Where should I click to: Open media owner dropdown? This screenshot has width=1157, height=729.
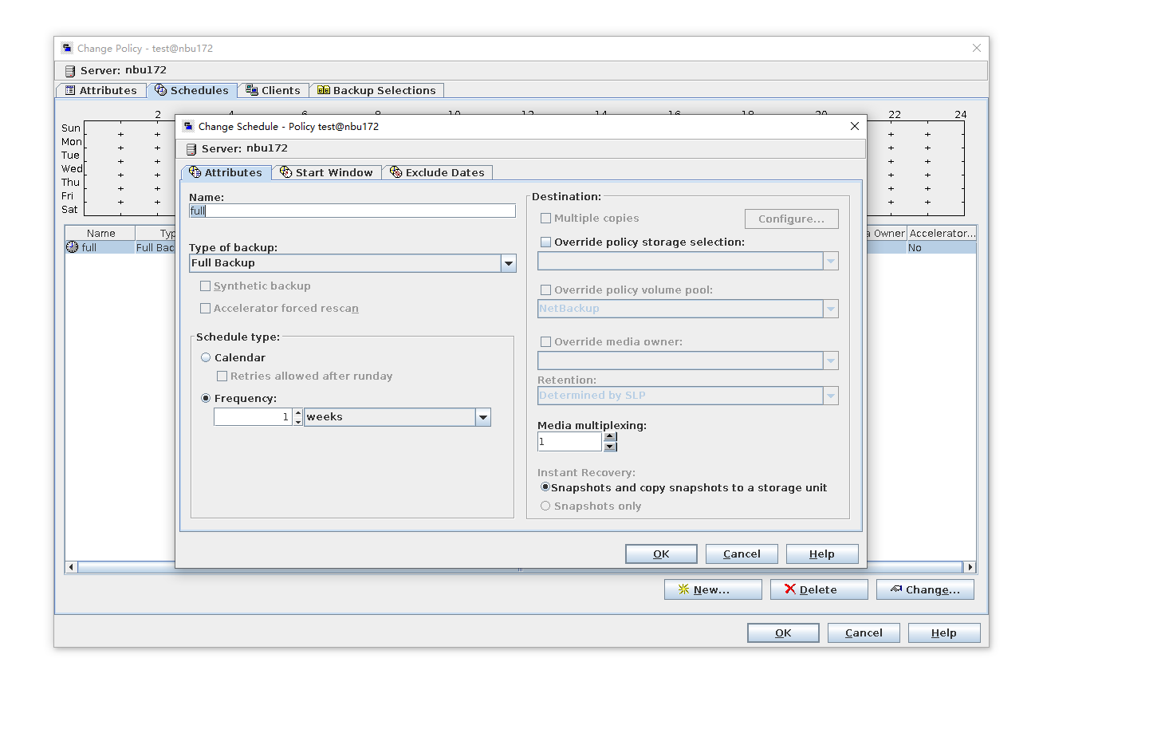point(831,361)
